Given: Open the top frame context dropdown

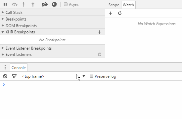Looking at the screenshot, I should (x=54, y=76).
